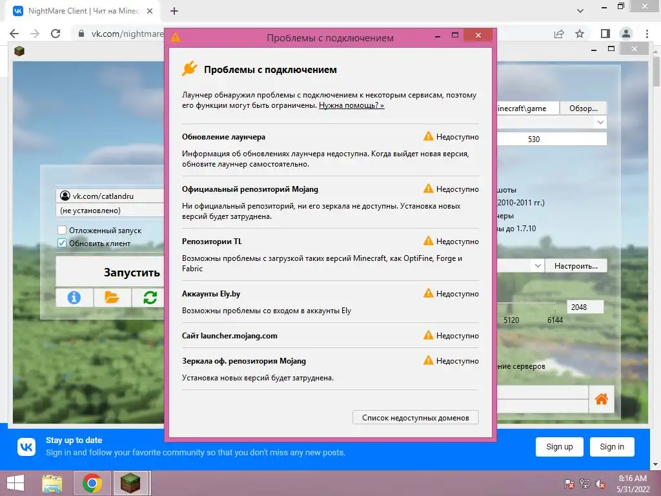Click warning icon for Репозитории TL

(x=429, y=241)
